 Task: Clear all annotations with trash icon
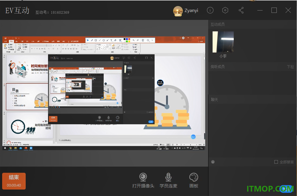[143, 40]
